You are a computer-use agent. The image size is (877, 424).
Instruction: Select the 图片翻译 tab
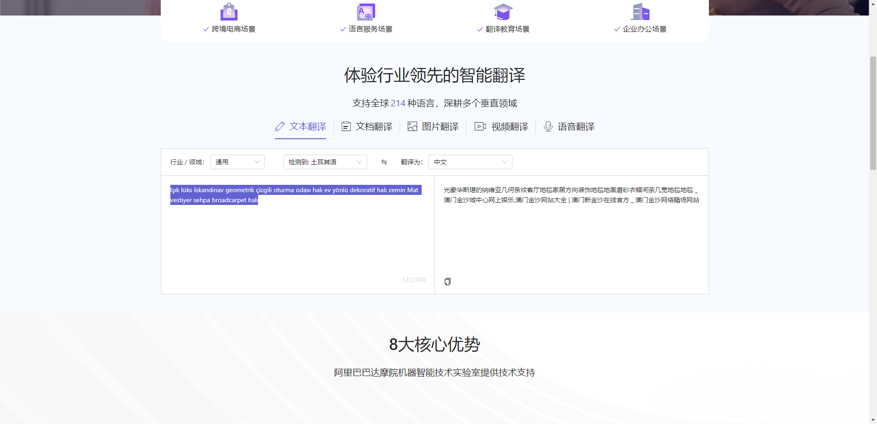click(433, 127)
